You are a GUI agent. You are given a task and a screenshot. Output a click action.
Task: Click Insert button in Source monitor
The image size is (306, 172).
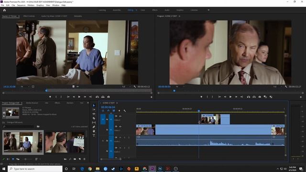point(97,97)
